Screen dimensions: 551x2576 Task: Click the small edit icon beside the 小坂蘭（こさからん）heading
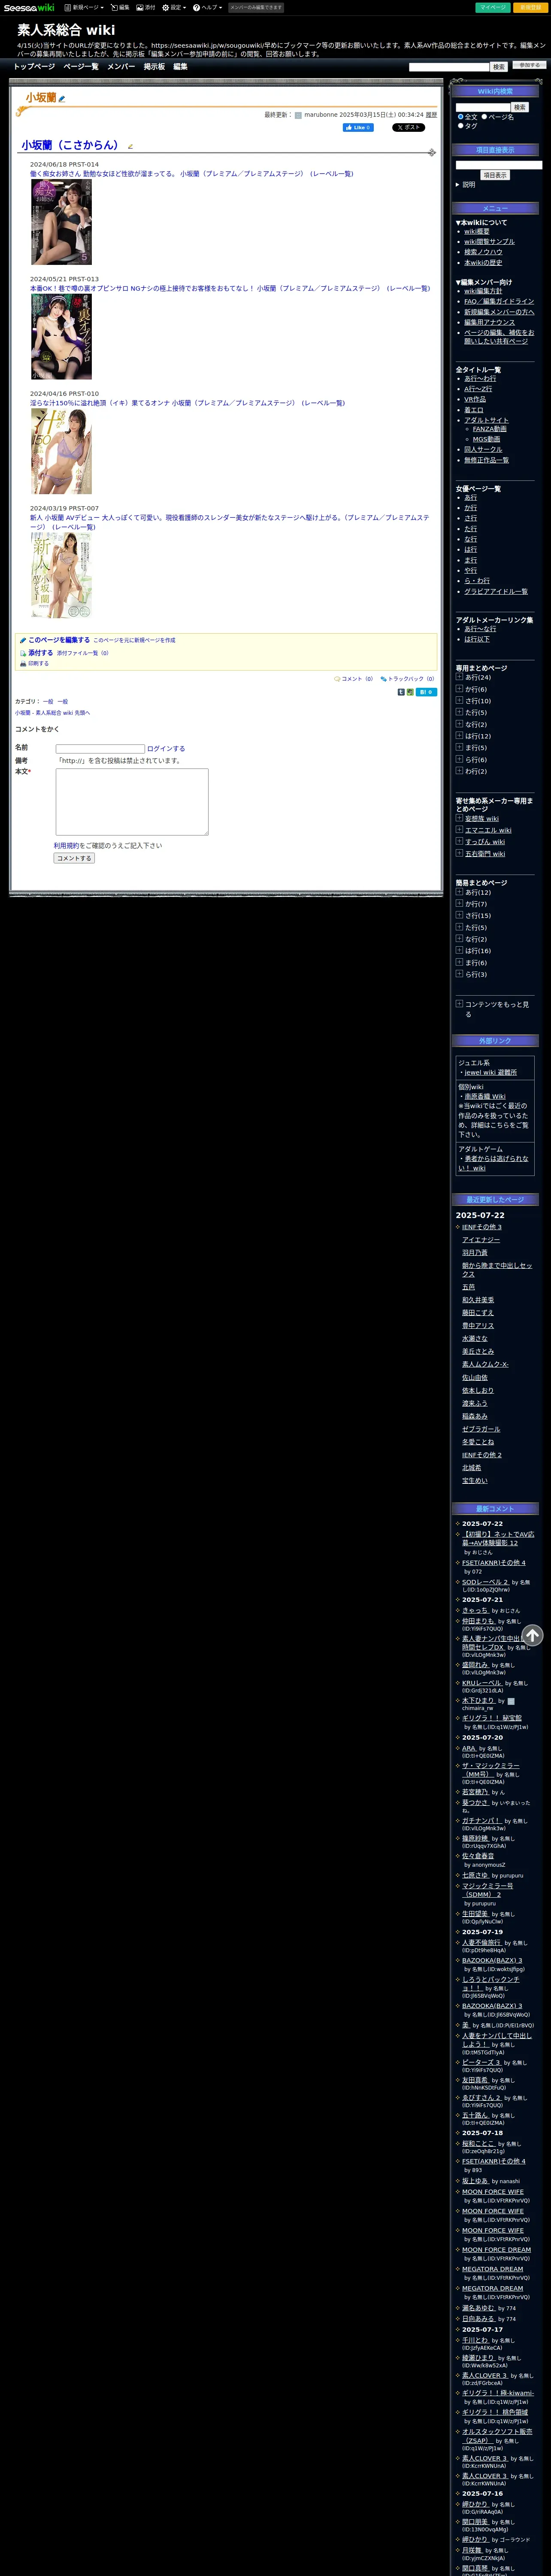point(130,147)
